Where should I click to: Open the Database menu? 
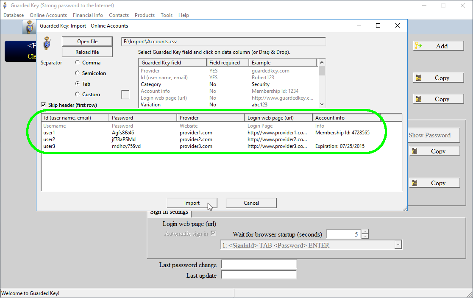[14, 15]
